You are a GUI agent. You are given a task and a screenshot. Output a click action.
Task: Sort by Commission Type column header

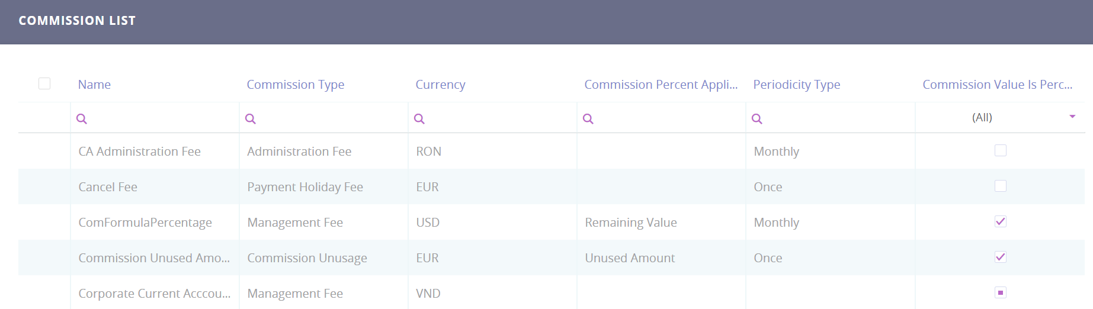(295, 85)
